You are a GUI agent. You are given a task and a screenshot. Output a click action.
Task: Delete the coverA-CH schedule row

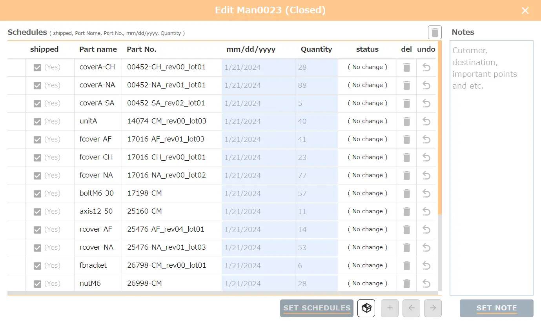tap(406, 67)
